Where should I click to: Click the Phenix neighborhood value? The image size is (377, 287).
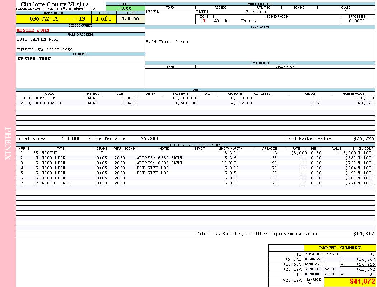(x=249, y=21)
